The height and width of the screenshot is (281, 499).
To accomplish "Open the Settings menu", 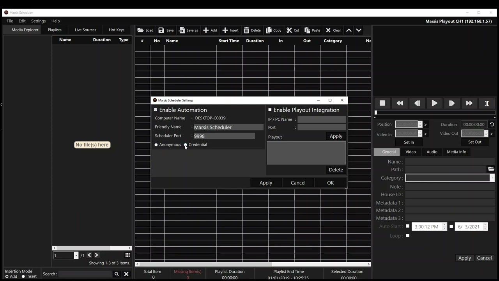I will [x=38, y=21].
